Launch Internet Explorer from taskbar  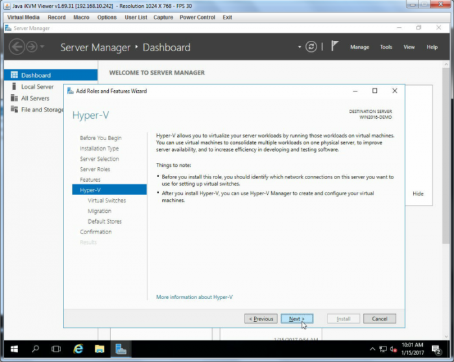(78, 349)
